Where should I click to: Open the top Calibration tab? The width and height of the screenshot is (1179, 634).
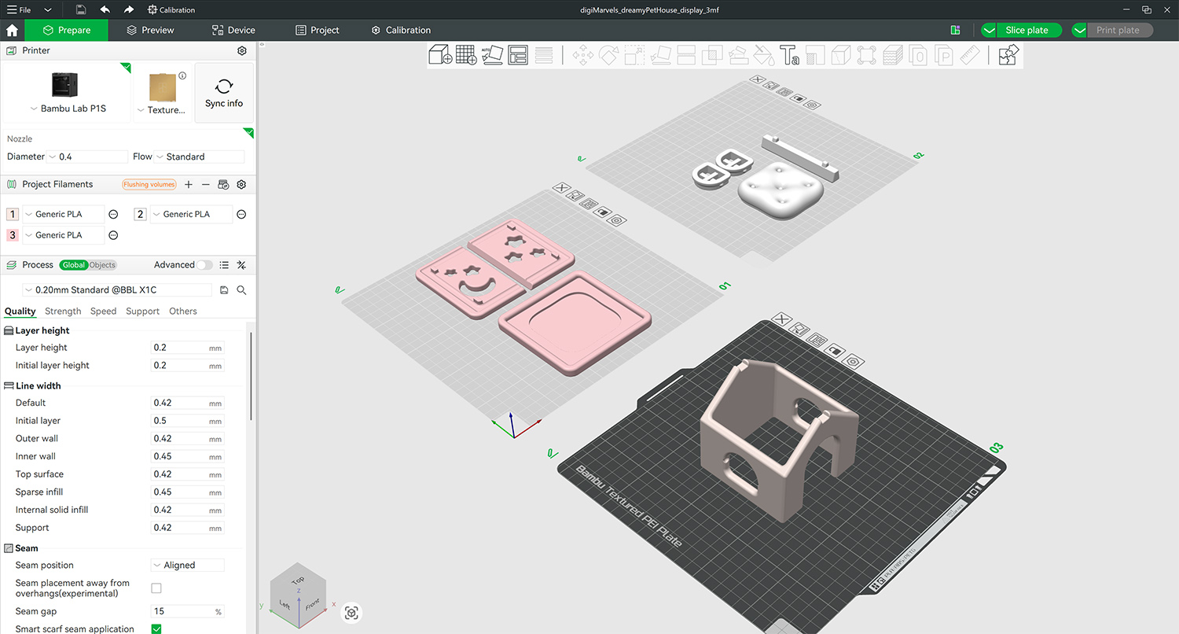[401, 30]
